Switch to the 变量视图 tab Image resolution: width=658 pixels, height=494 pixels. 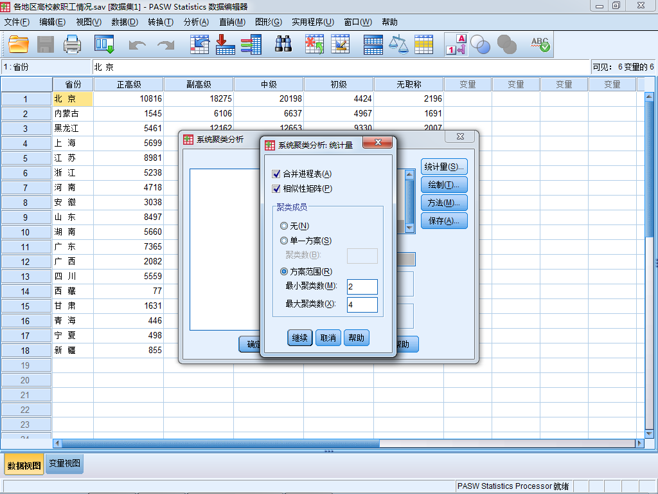(x=65, y=464)
